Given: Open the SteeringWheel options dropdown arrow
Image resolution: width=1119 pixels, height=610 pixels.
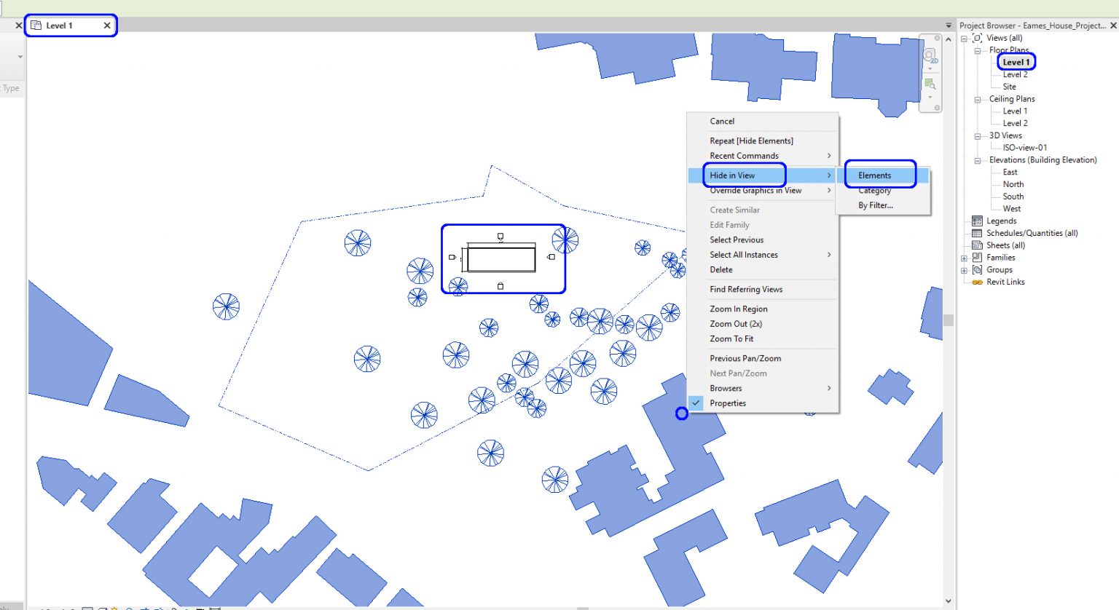Looking at the screenshot, I should [x=930, y=69].
